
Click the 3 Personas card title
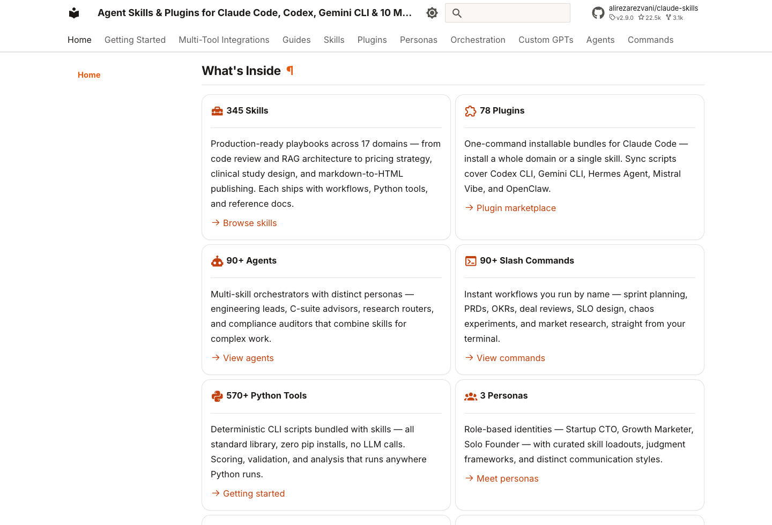click(x=504, y=395)
